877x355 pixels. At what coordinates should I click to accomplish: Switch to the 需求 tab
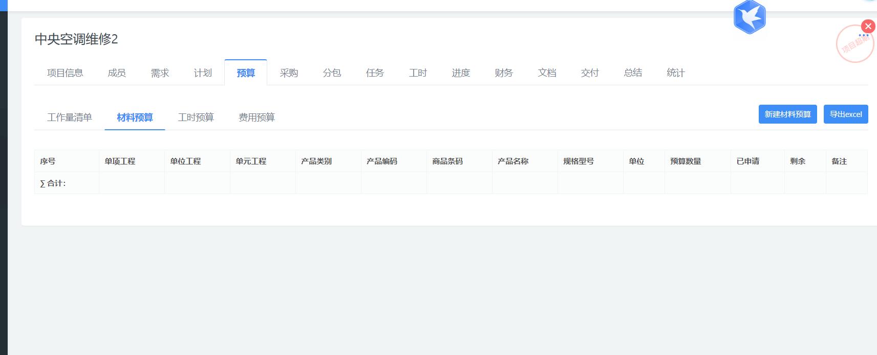(160, 73)
